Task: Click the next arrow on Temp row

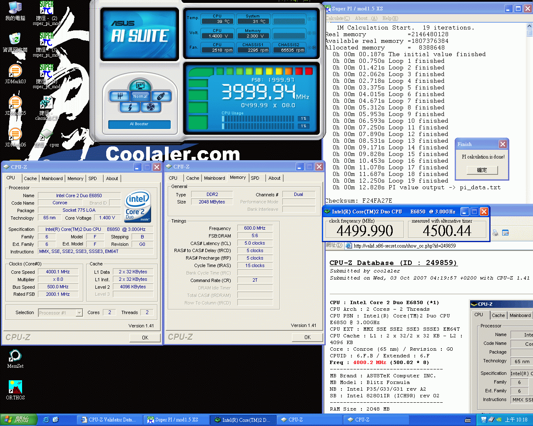Action: [314, 19]
